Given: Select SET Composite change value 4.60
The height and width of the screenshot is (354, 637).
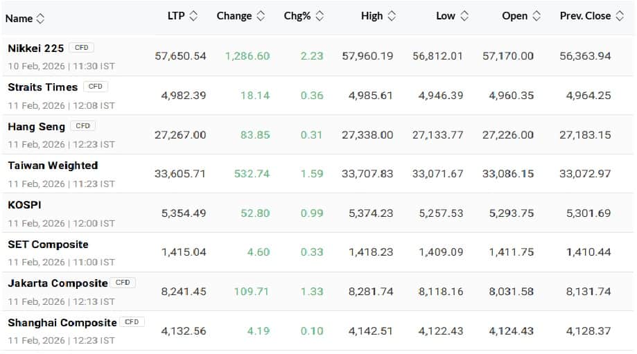Looking at the screenshot, I should pyautogui.click(x=259, y=252).
